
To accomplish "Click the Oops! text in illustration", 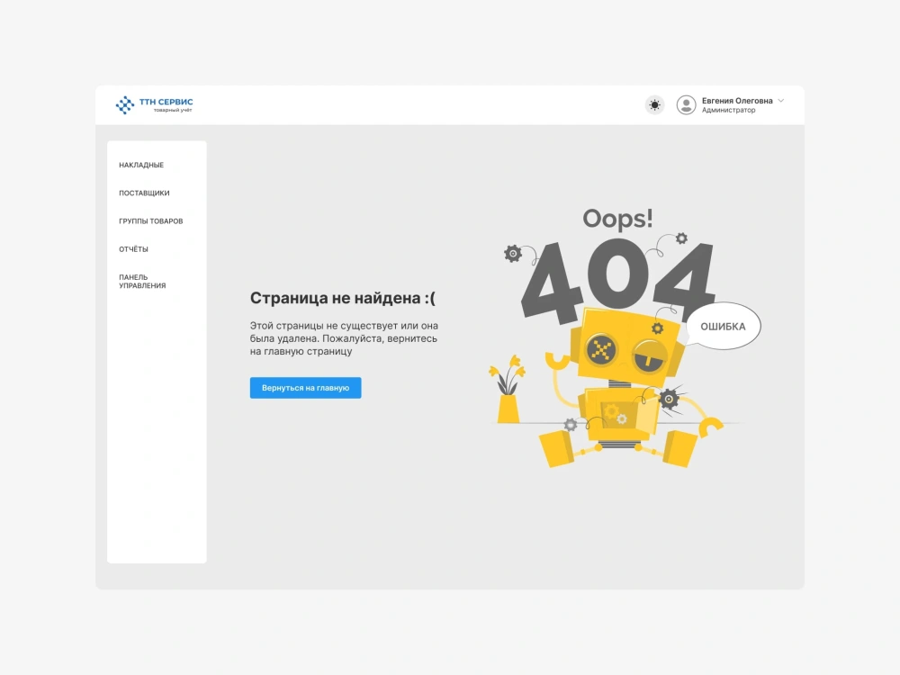I will click(617, 219).
